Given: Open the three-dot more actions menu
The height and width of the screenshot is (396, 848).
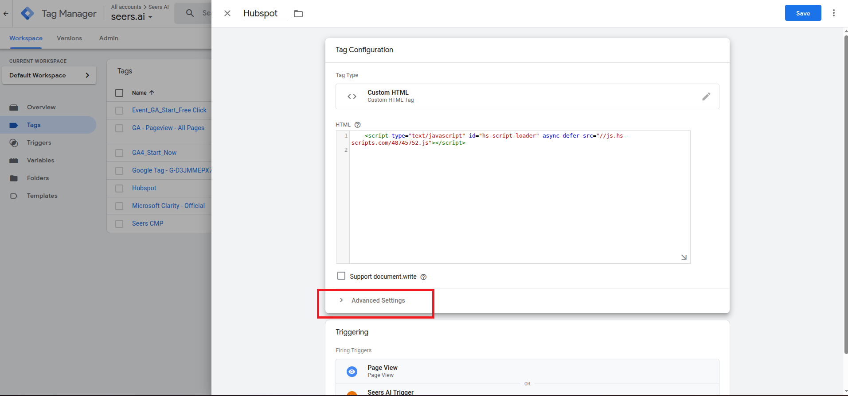Looking at the screenshot, I should [x=833, y=13].
